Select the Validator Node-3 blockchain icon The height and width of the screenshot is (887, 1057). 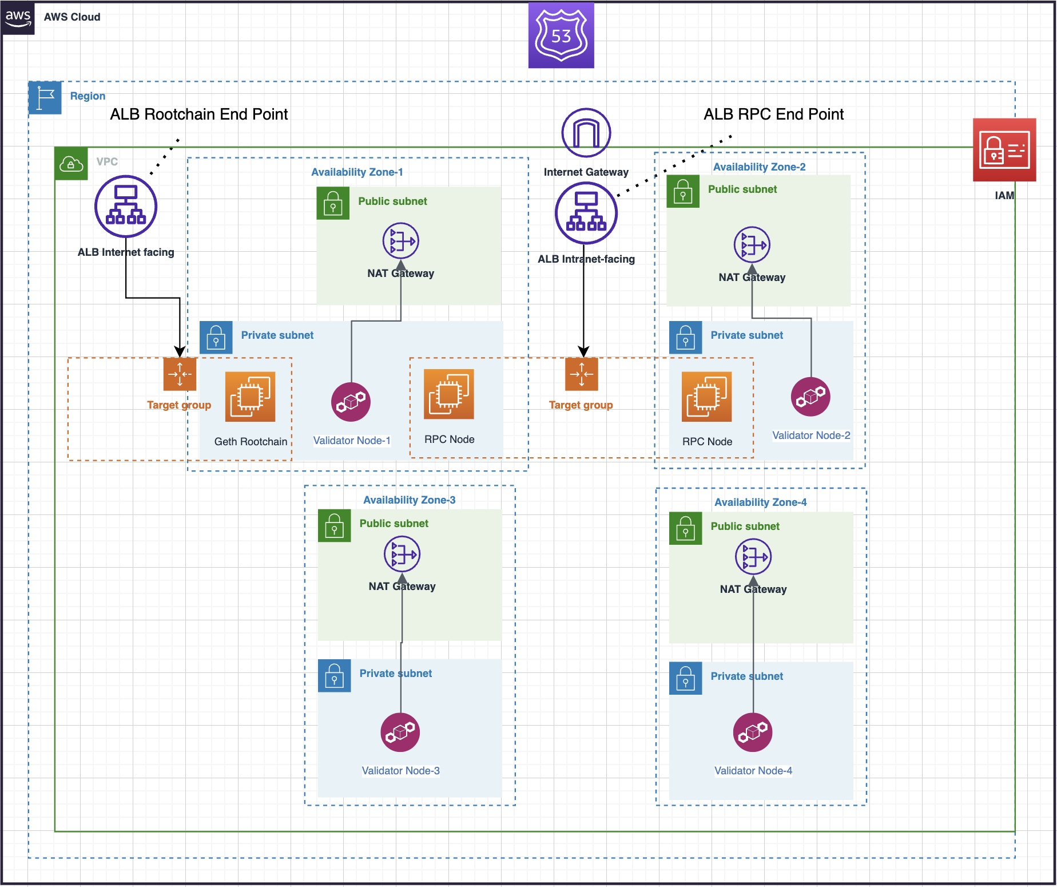pyautogui.click(x=400, y=732)
